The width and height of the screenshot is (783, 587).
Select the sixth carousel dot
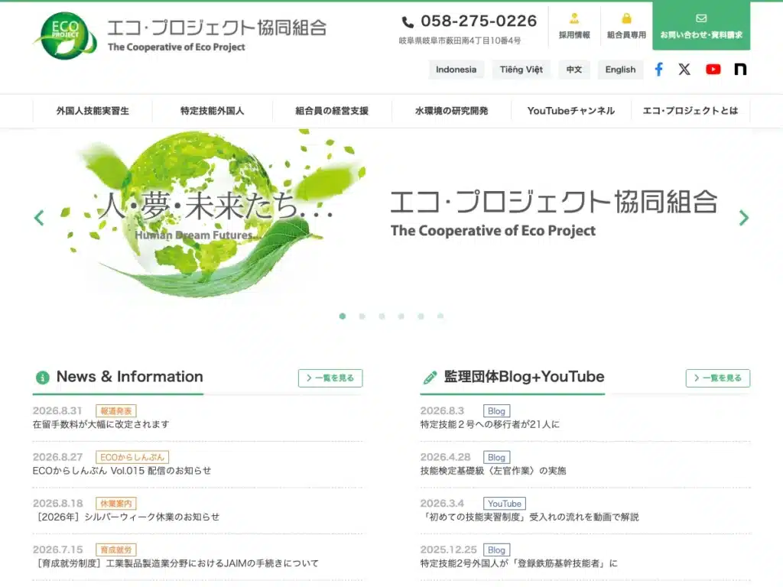click(x=440, y=316)
